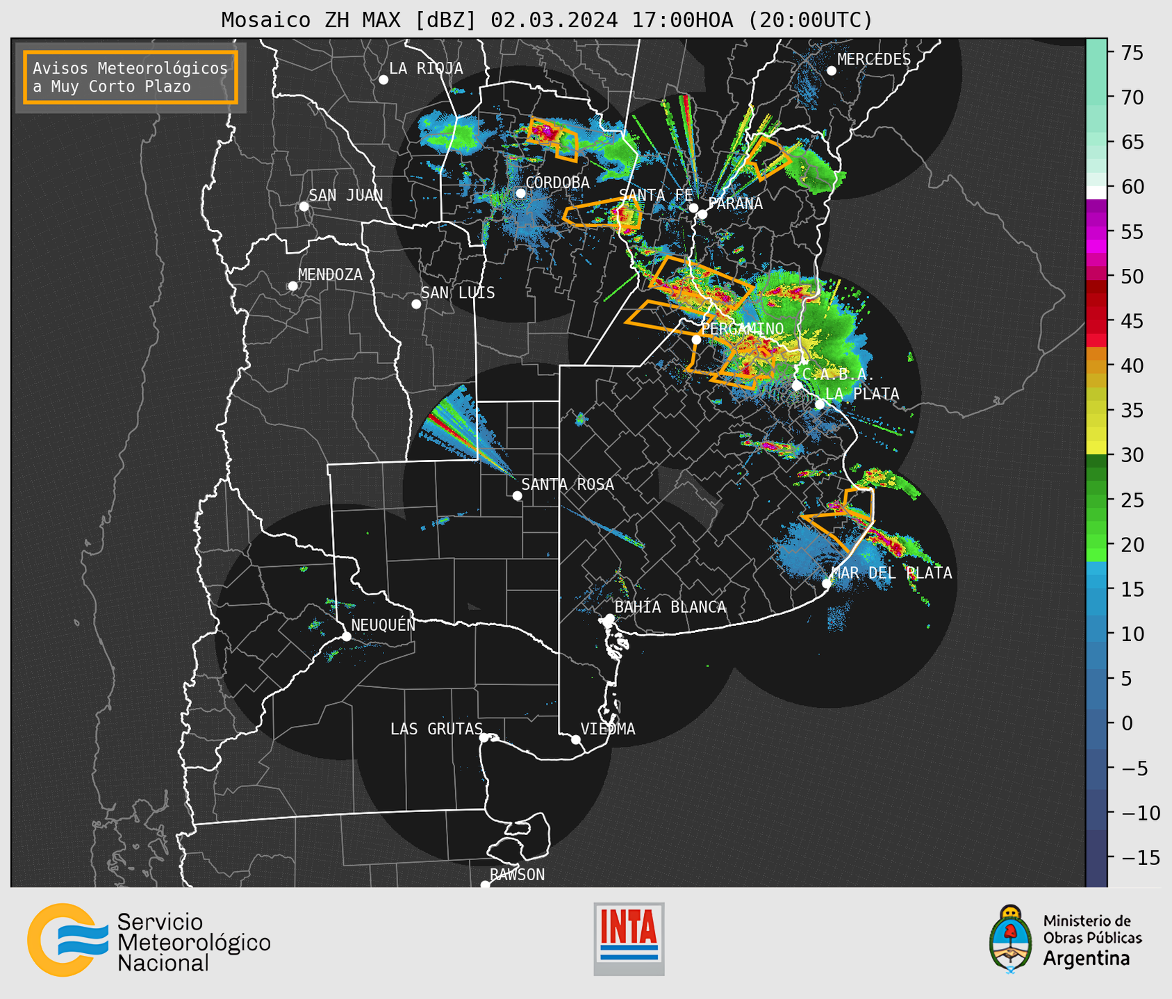This screenshot has height=999, width=1172.
Task: Click the San Juan city marker dot
Action: pyautogui.click(x=304, y=206)
